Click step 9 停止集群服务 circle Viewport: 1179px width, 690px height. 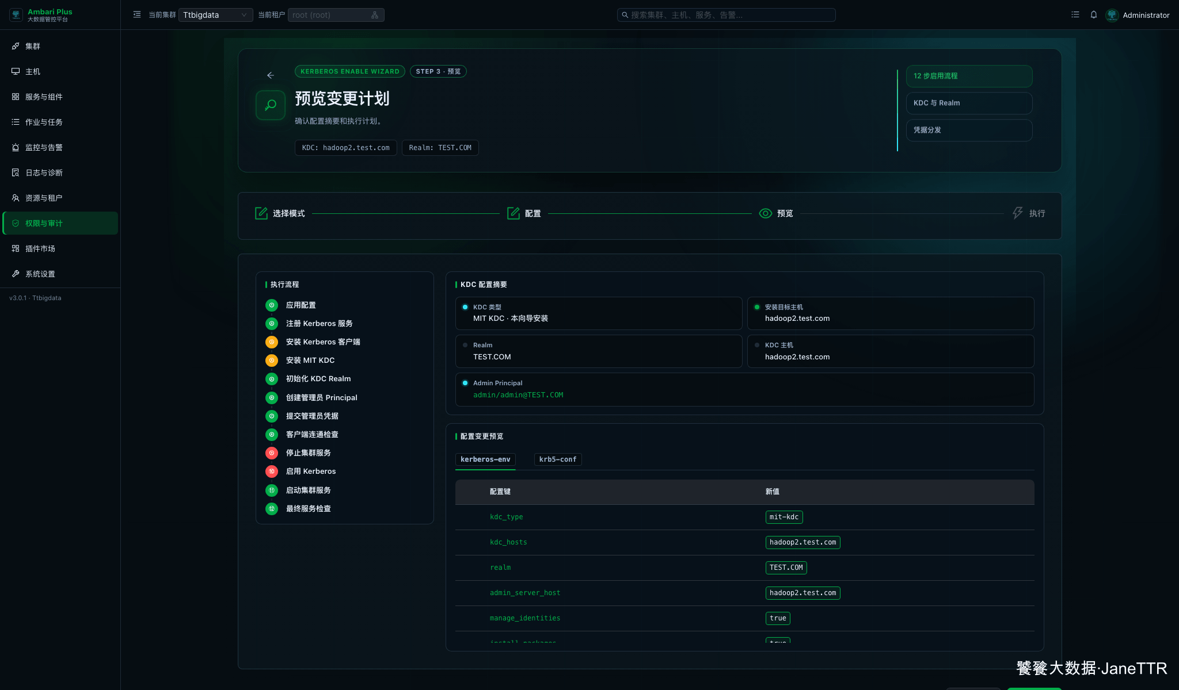pyautogui.click(x=272, y=453)
